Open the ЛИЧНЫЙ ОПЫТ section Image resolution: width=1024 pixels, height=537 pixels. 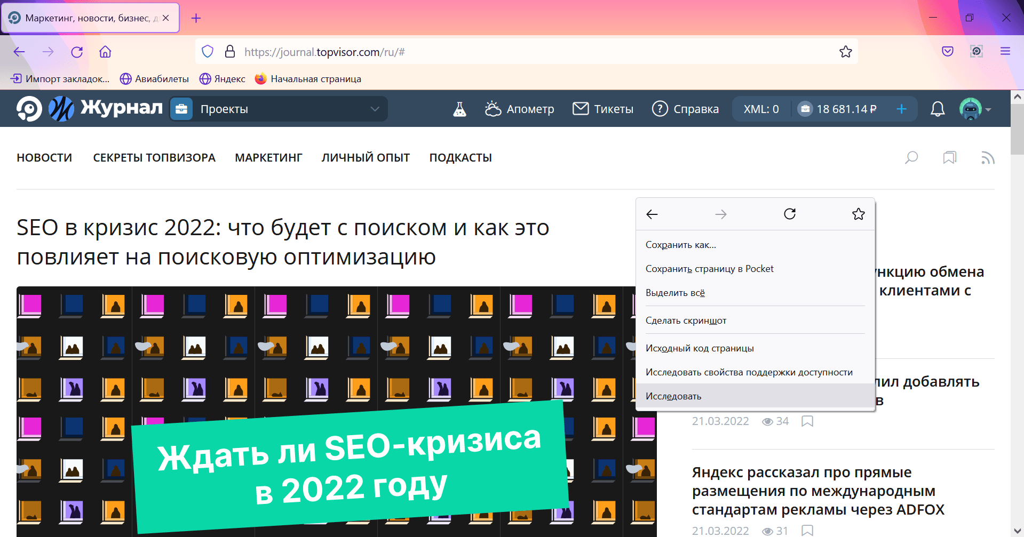coord(366,158)
